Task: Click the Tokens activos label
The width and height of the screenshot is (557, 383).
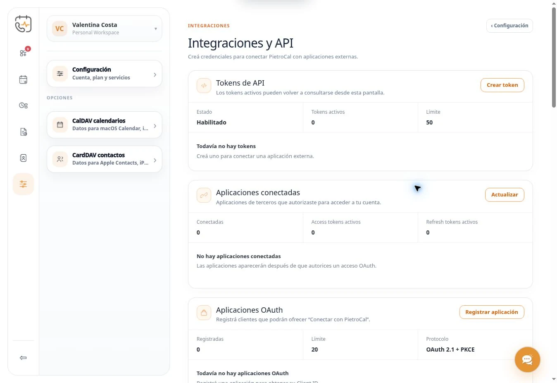Action: (x=328, y=112)
